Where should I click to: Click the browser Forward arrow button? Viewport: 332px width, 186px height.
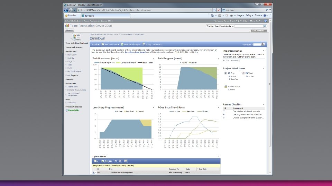[x=71, y=10]
